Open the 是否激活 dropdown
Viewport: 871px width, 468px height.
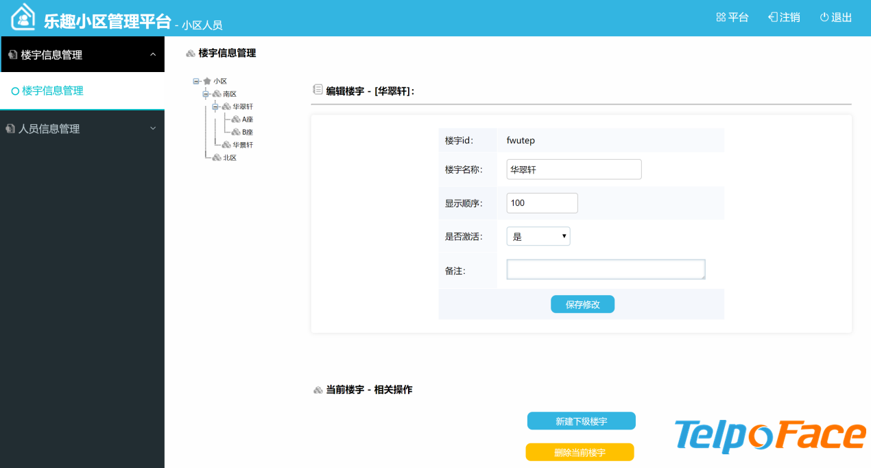click(538, 237)
